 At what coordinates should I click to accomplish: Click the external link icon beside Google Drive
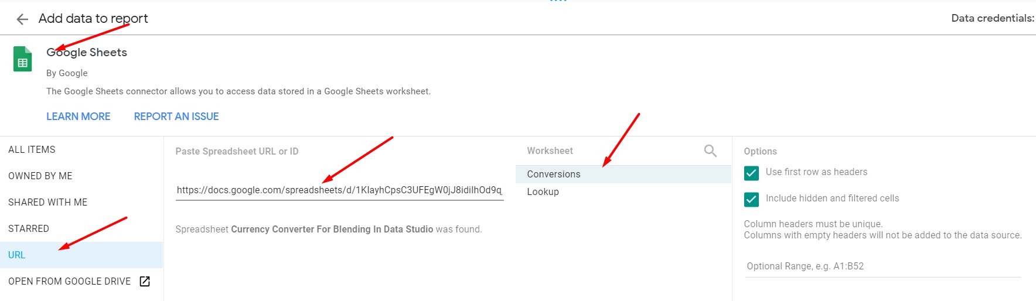click(145, 282)
